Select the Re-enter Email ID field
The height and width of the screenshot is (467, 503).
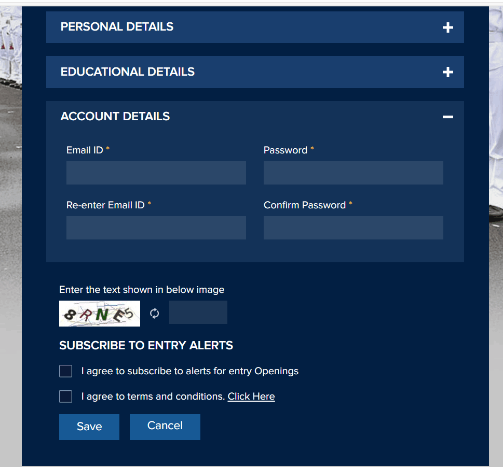[156, 228]
